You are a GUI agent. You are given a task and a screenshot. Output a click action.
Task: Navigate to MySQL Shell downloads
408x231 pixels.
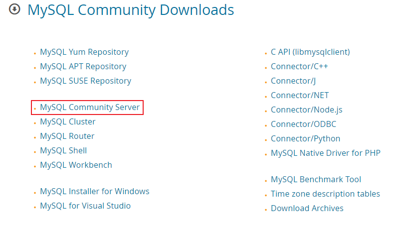[x=63, y=150]
